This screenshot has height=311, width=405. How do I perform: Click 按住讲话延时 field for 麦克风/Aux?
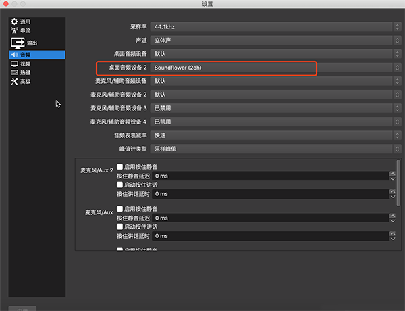point(271,236)
